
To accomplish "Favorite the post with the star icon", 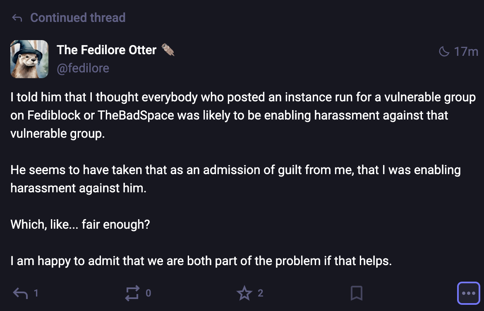I will pyautogui.click(x=244, y=293).
